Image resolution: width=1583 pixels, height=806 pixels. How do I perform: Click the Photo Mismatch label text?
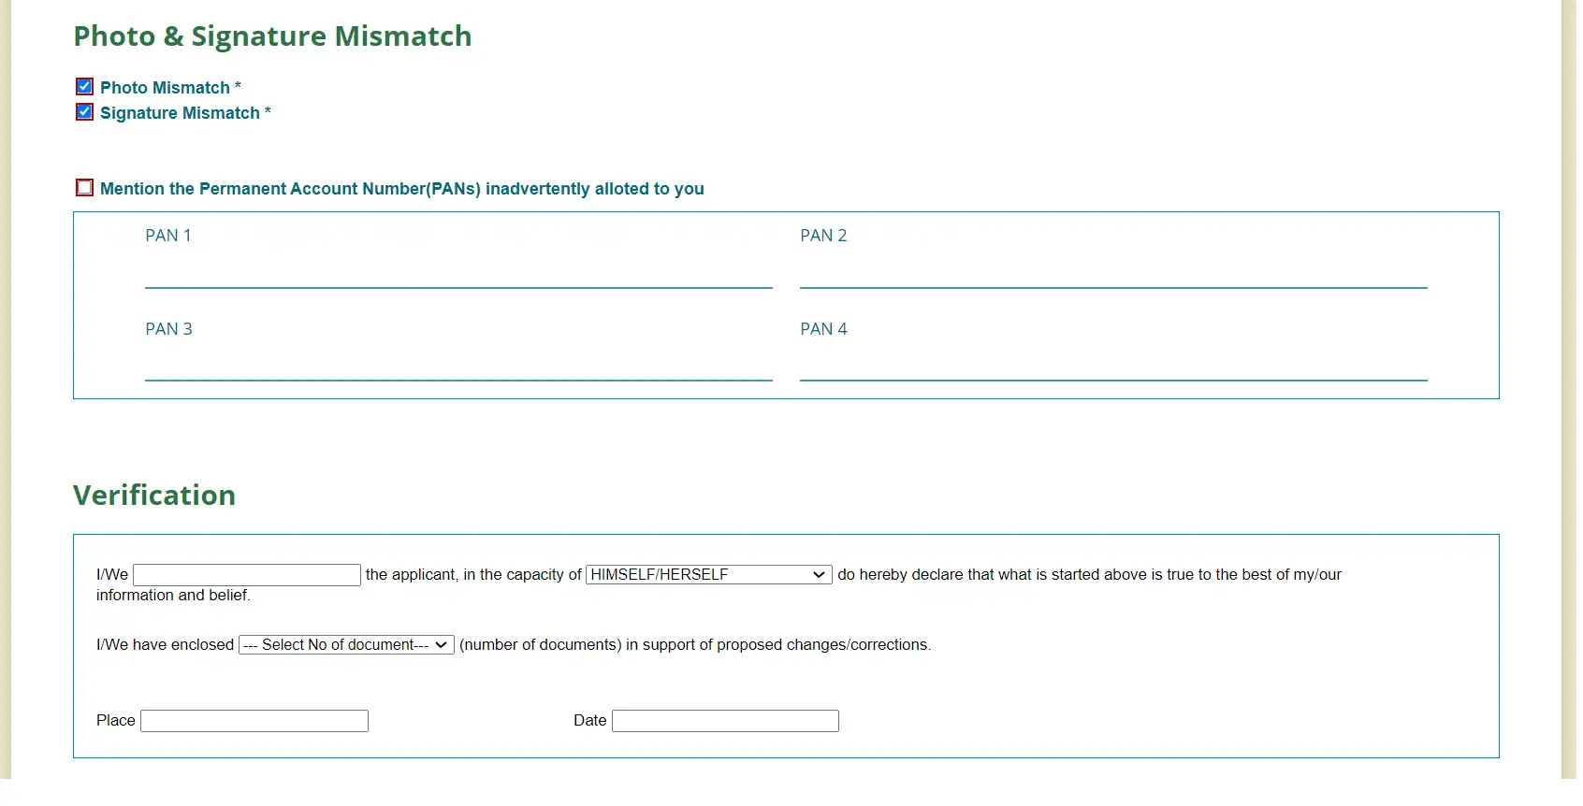165,88
